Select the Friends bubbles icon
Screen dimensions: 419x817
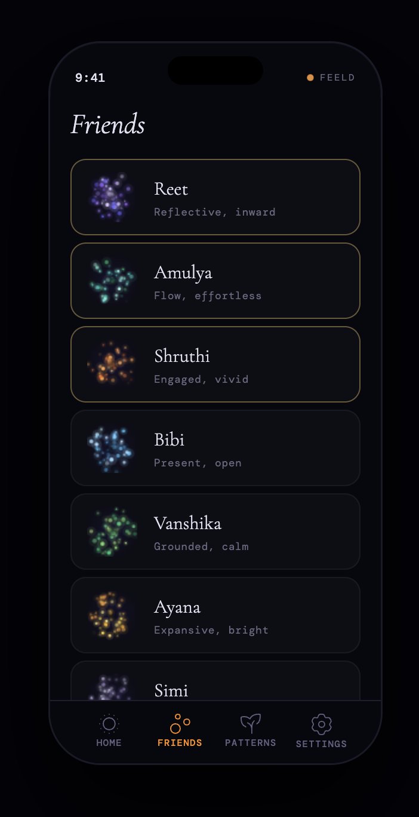(x=180, y=723)
